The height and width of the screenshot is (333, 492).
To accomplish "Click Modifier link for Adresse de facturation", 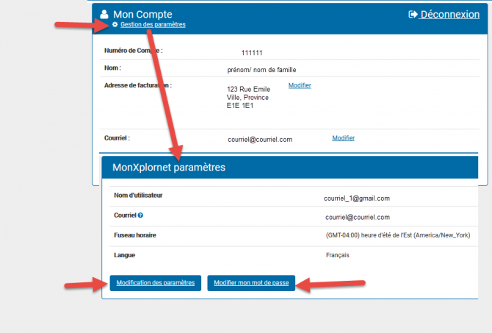I will coord(300,85).
